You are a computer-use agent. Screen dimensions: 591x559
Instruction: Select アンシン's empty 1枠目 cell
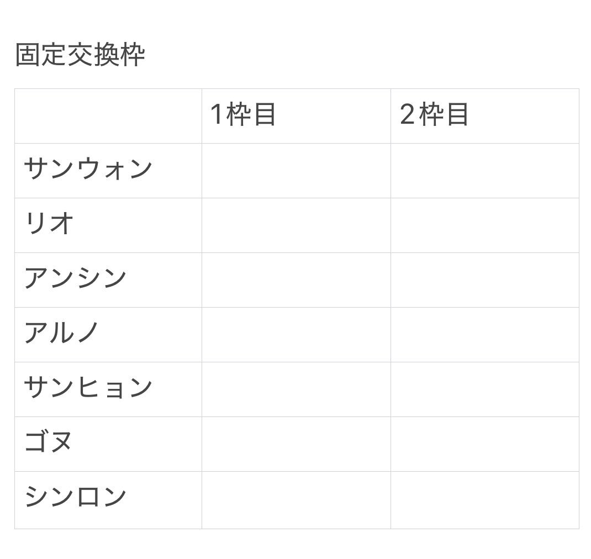[x=296, y=280]
